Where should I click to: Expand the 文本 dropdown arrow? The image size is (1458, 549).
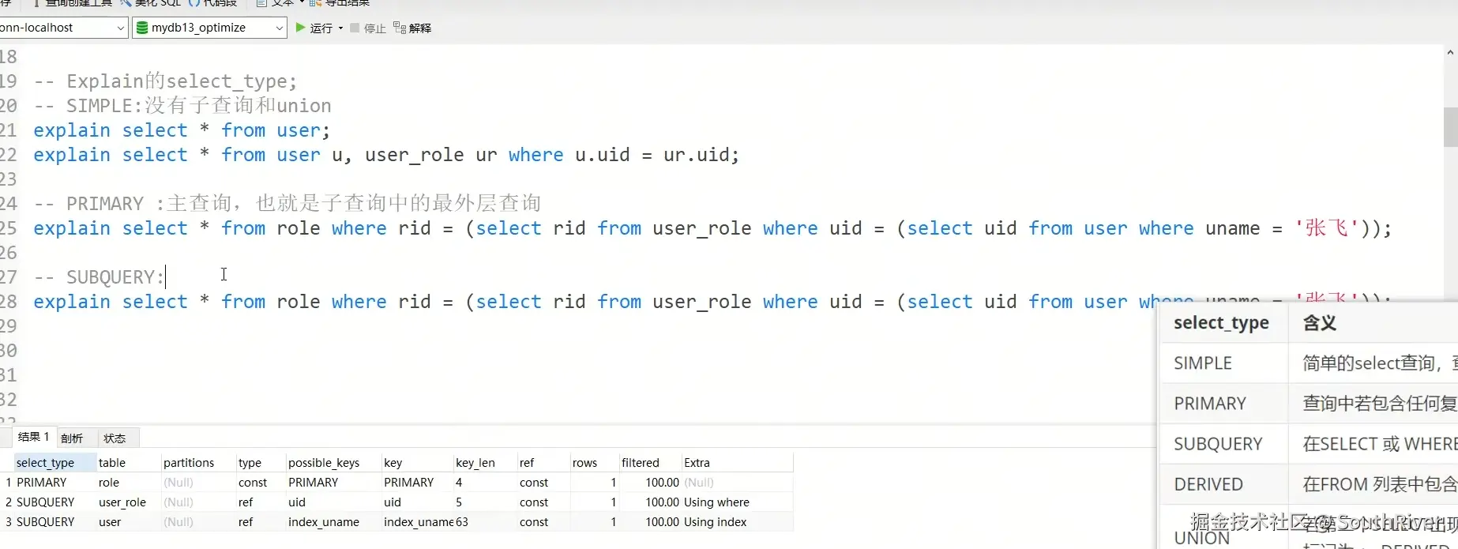pyautogui.click(x=302, y=3)
